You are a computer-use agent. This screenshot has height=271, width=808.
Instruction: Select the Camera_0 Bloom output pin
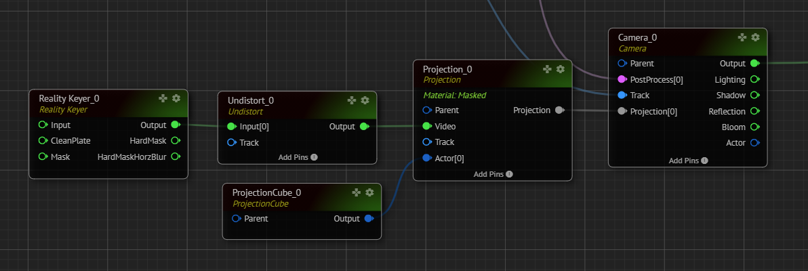point(754,127)
